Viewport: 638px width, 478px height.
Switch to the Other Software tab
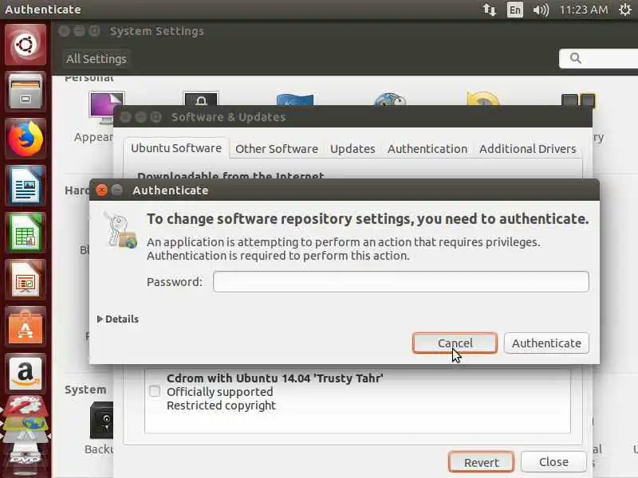pos(277,149)
